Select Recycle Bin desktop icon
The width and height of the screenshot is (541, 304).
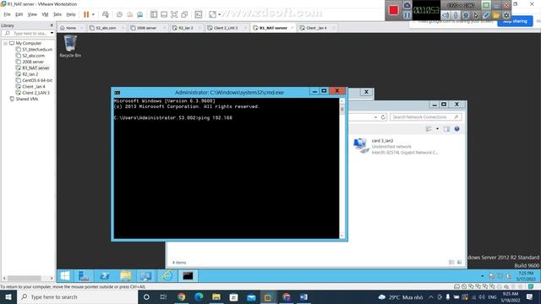(70, 46)
